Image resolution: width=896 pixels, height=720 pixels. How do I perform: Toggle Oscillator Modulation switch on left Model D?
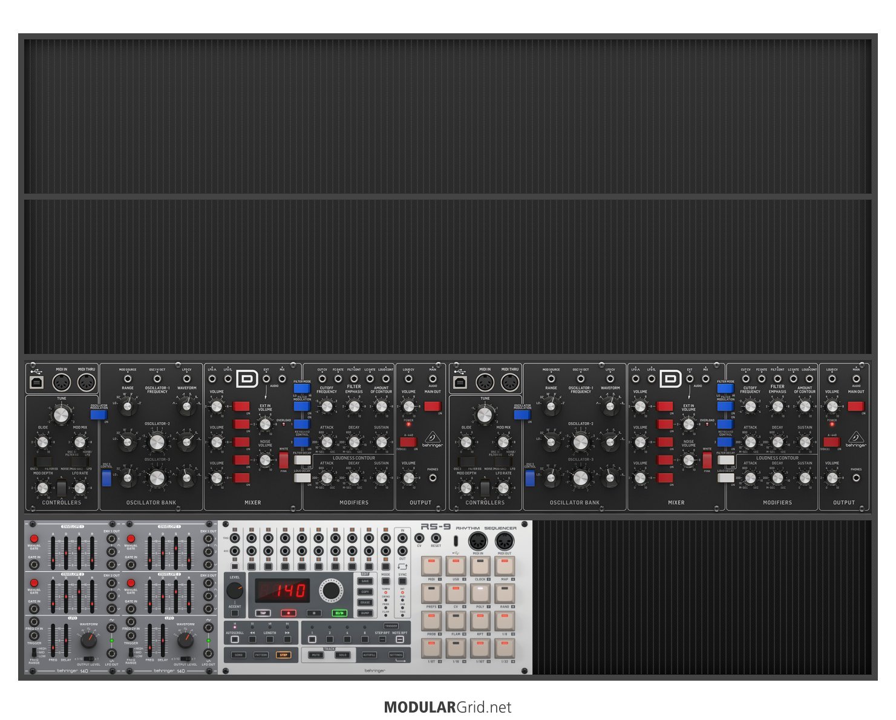tap(99, 415)
